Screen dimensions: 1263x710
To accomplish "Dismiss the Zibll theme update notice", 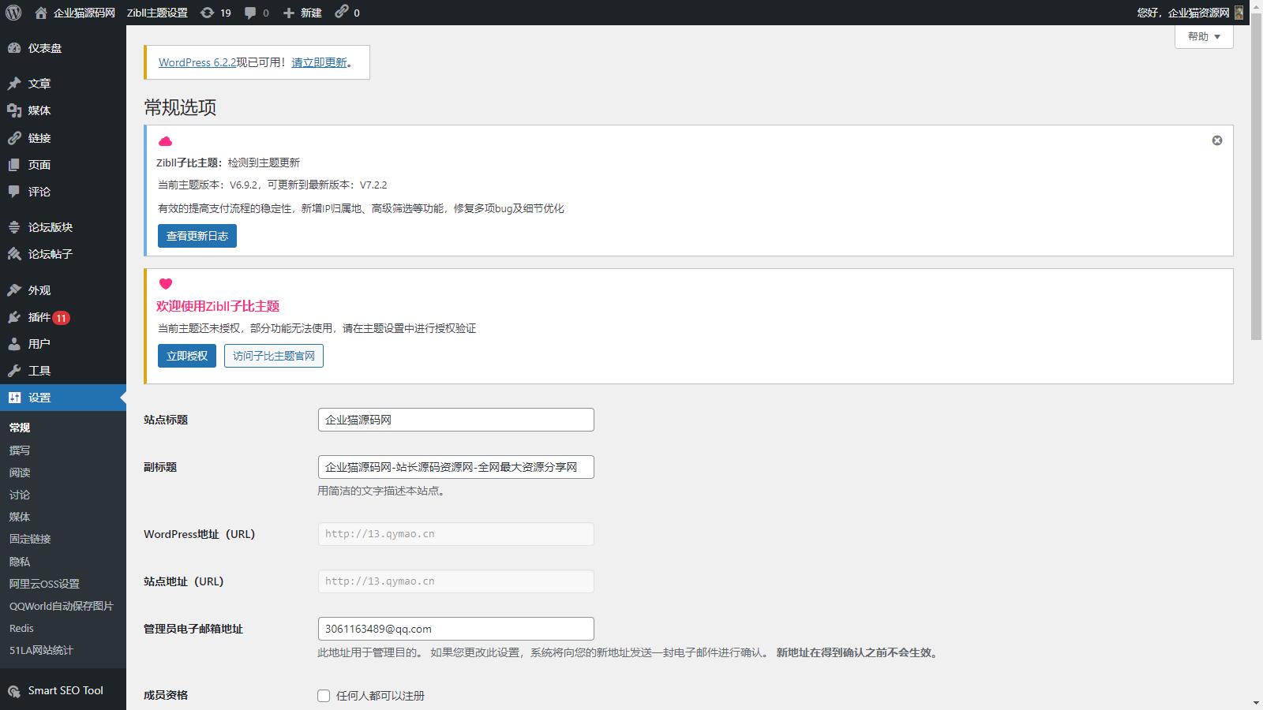I will click(x=1217, y=140).
